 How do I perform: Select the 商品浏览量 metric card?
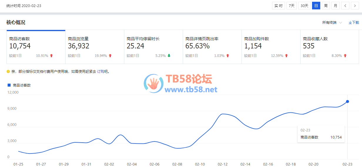(x=95, y=47)
